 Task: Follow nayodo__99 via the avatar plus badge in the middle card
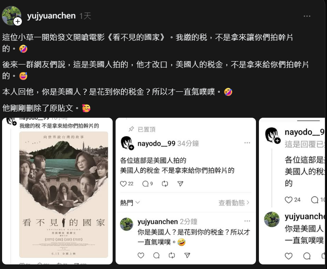point(131,147)
